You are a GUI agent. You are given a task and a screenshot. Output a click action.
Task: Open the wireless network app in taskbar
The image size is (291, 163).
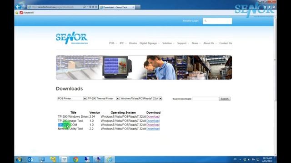coord(64,159)
